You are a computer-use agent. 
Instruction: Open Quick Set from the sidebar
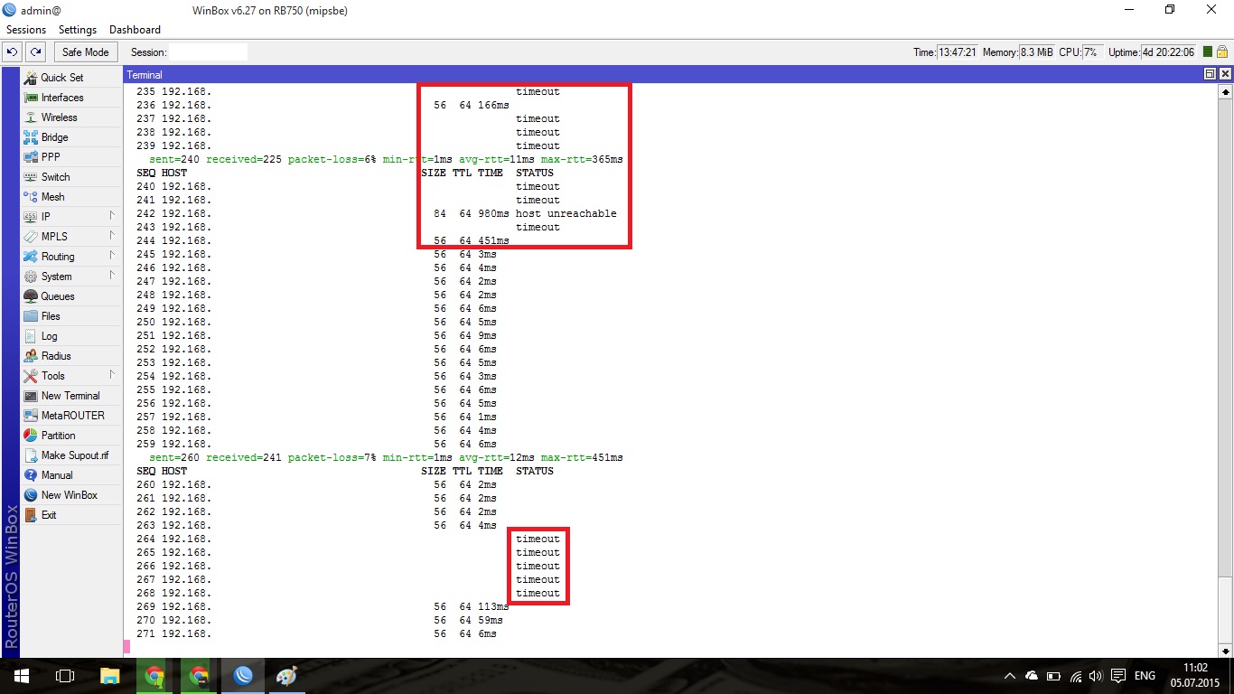point(61,78)
